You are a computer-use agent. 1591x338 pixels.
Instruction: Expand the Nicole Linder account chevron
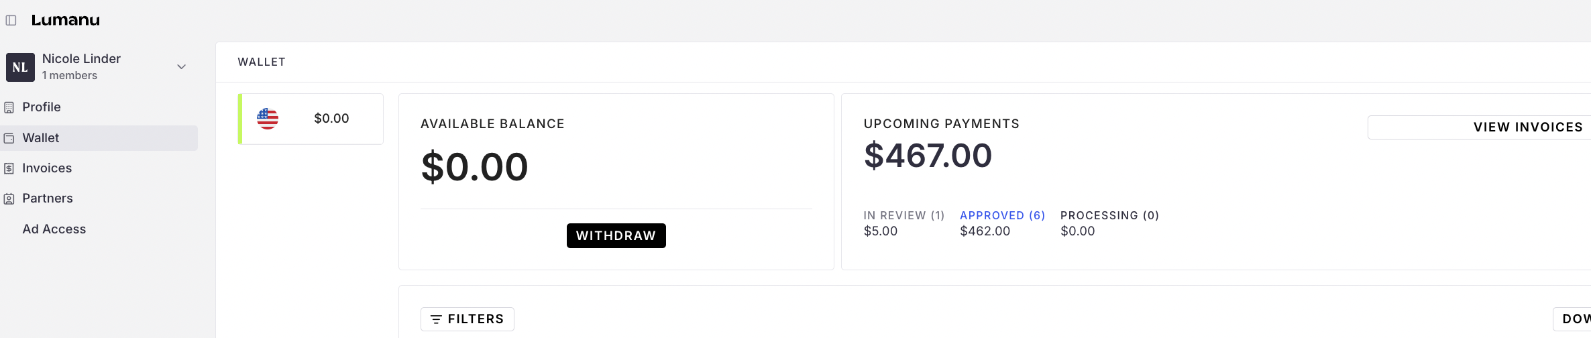[181, 67]
